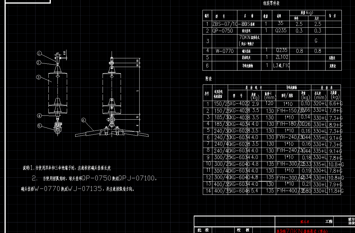The height and width of the screenshot is (233, 355).
Task: Select the 校核 cell in the title block
Action: [243, 230]
